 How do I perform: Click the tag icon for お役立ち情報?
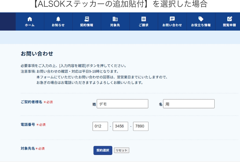point(201,19)
